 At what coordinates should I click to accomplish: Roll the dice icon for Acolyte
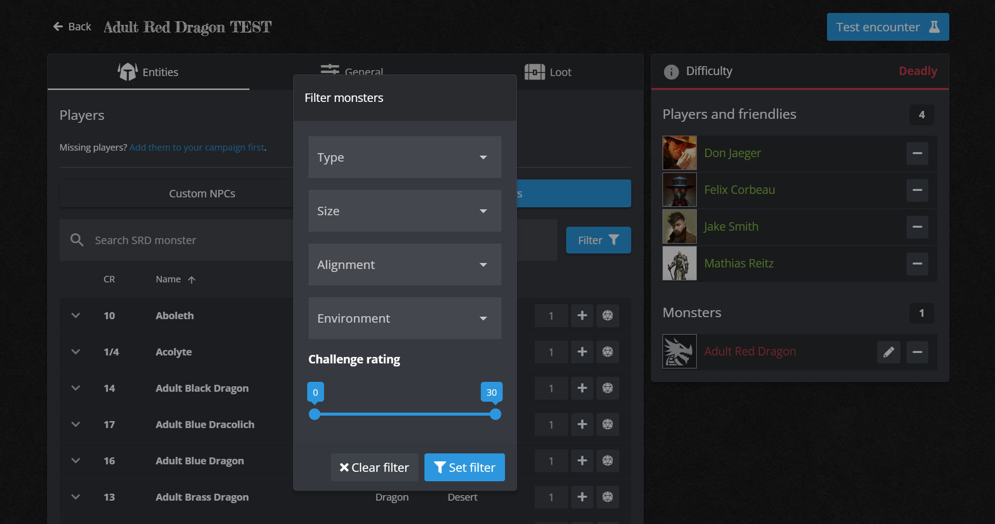pos(607,352)
